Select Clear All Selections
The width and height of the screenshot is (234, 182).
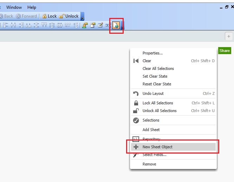[x=173, y=69]
